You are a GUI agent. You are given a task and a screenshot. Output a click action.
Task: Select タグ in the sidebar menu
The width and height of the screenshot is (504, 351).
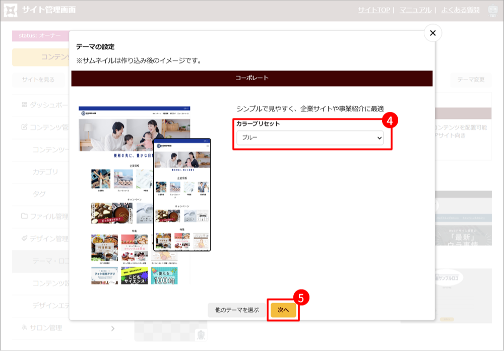point(39,194)
